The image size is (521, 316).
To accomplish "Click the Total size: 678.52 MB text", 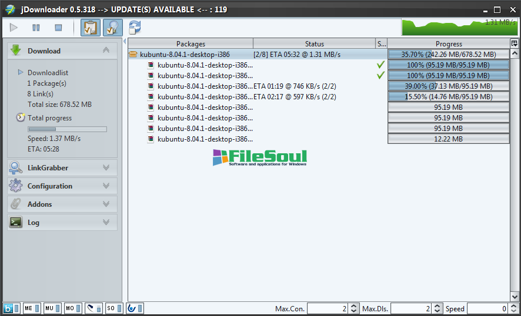I will point(60,105).
